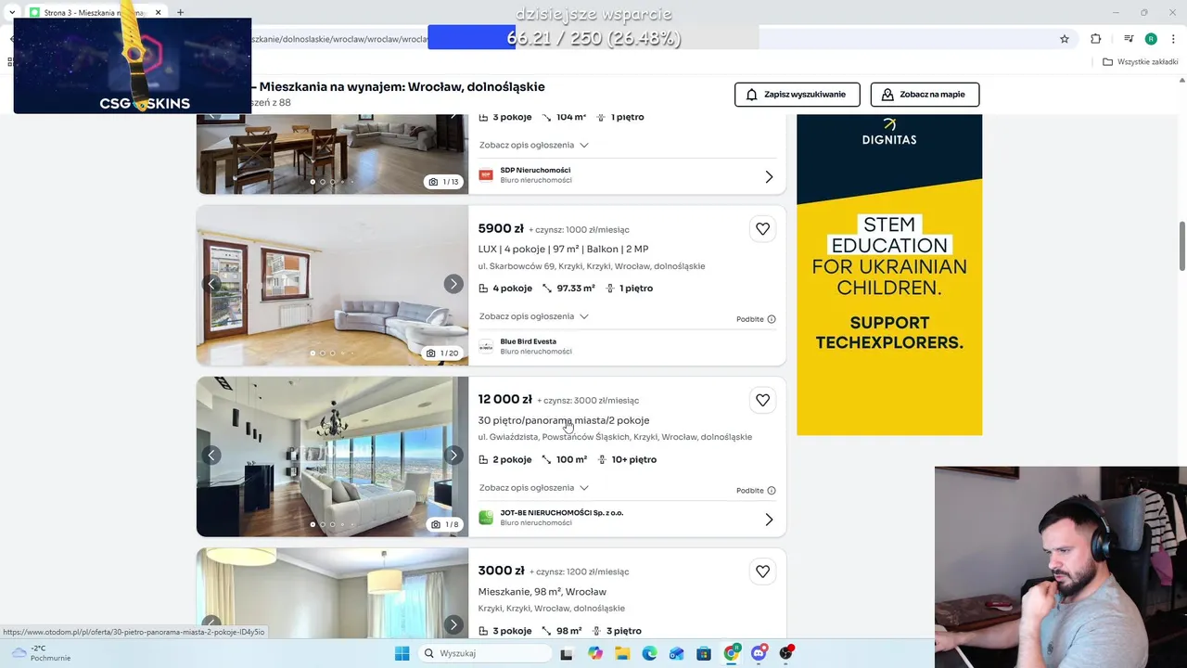Open Windows Start menu

coord(402,653)
